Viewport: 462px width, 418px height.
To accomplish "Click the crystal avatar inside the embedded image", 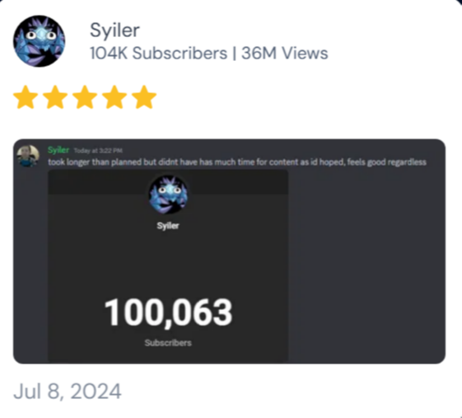I will [168, 195].
